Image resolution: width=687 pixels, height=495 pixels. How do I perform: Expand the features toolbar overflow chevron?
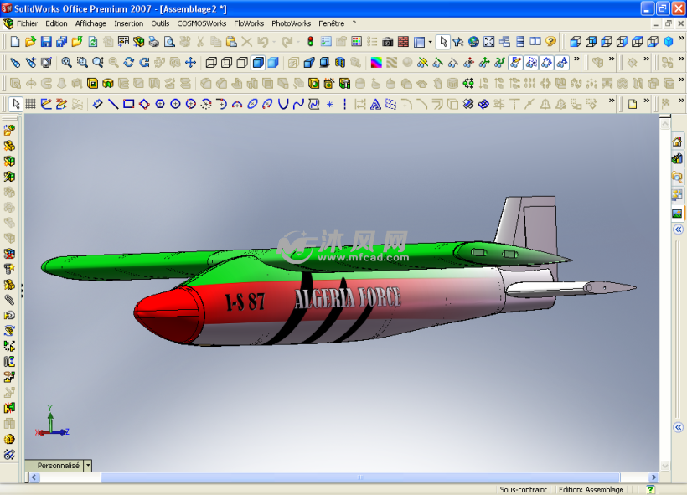pyautogui.click(x=681, y=80)
